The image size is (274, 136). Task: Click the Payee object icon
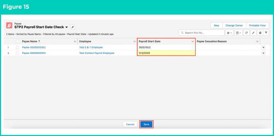point(9,25)
